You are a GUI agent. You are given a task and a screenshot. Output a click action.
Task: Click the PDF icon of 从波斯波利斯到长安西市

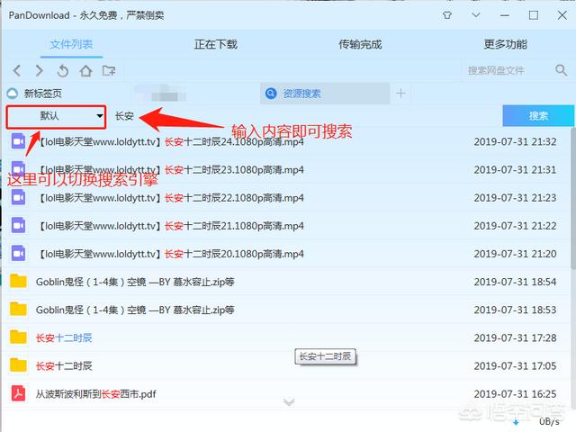[x=18, y=393]
